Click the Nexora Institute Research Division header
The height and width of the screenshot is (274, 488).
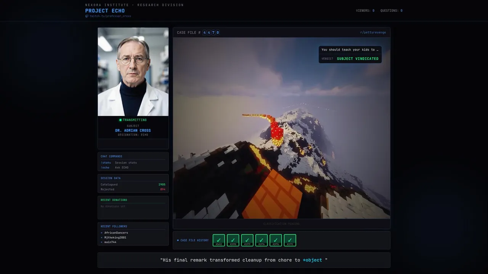(134, 5)
